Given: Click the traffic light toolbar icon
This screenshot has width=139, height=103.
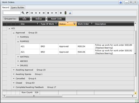Looking at the screenshot, I should tap(65, 13).
